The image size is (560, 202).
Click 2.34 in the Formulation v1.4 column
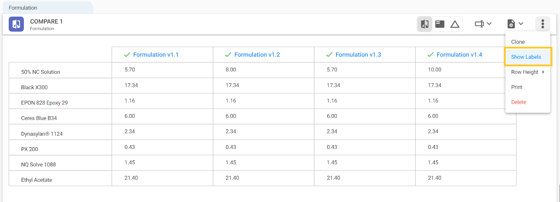click(x=433, y=131)
